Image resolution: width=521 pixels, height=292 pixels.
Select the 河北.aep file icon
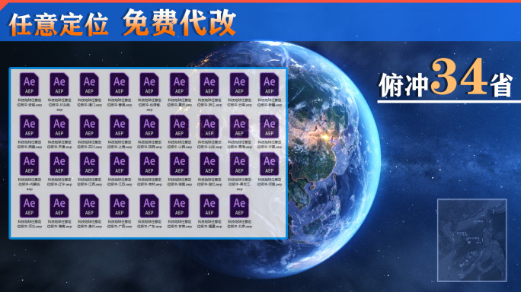[29, 206]
